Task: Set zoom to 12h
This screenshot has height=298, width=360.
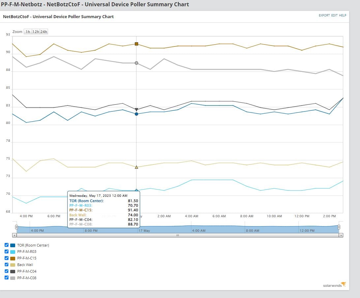Action: (x=36, y=32)
